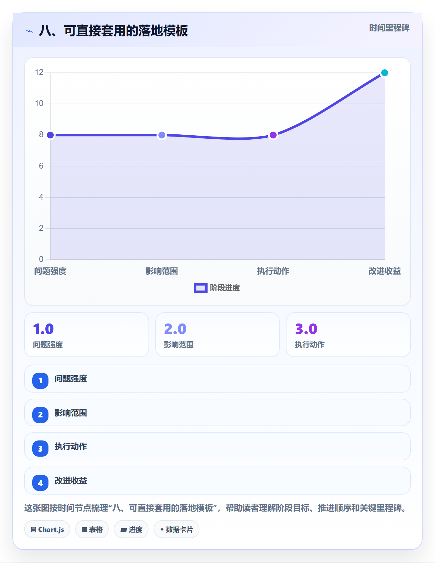Click the 改进收益 x-axis label

click(384, 271)
